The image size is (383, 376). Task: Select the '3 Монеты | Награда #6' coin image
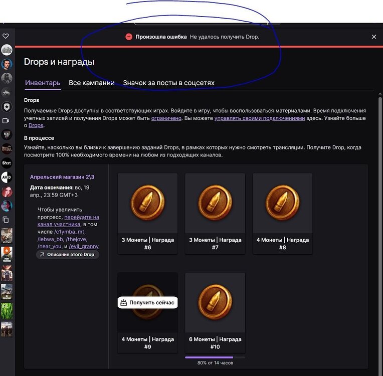coord(147,203)
